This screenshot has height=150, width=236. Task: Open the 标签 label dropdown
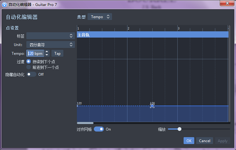(51, 36)
